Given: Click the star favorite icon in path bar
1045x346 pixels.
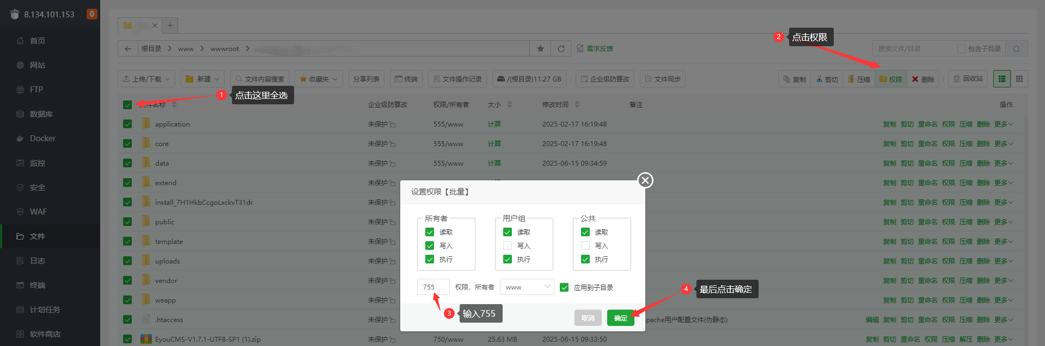Looking at the screenshot, I should pyautogui.click(x=540, y=49).
